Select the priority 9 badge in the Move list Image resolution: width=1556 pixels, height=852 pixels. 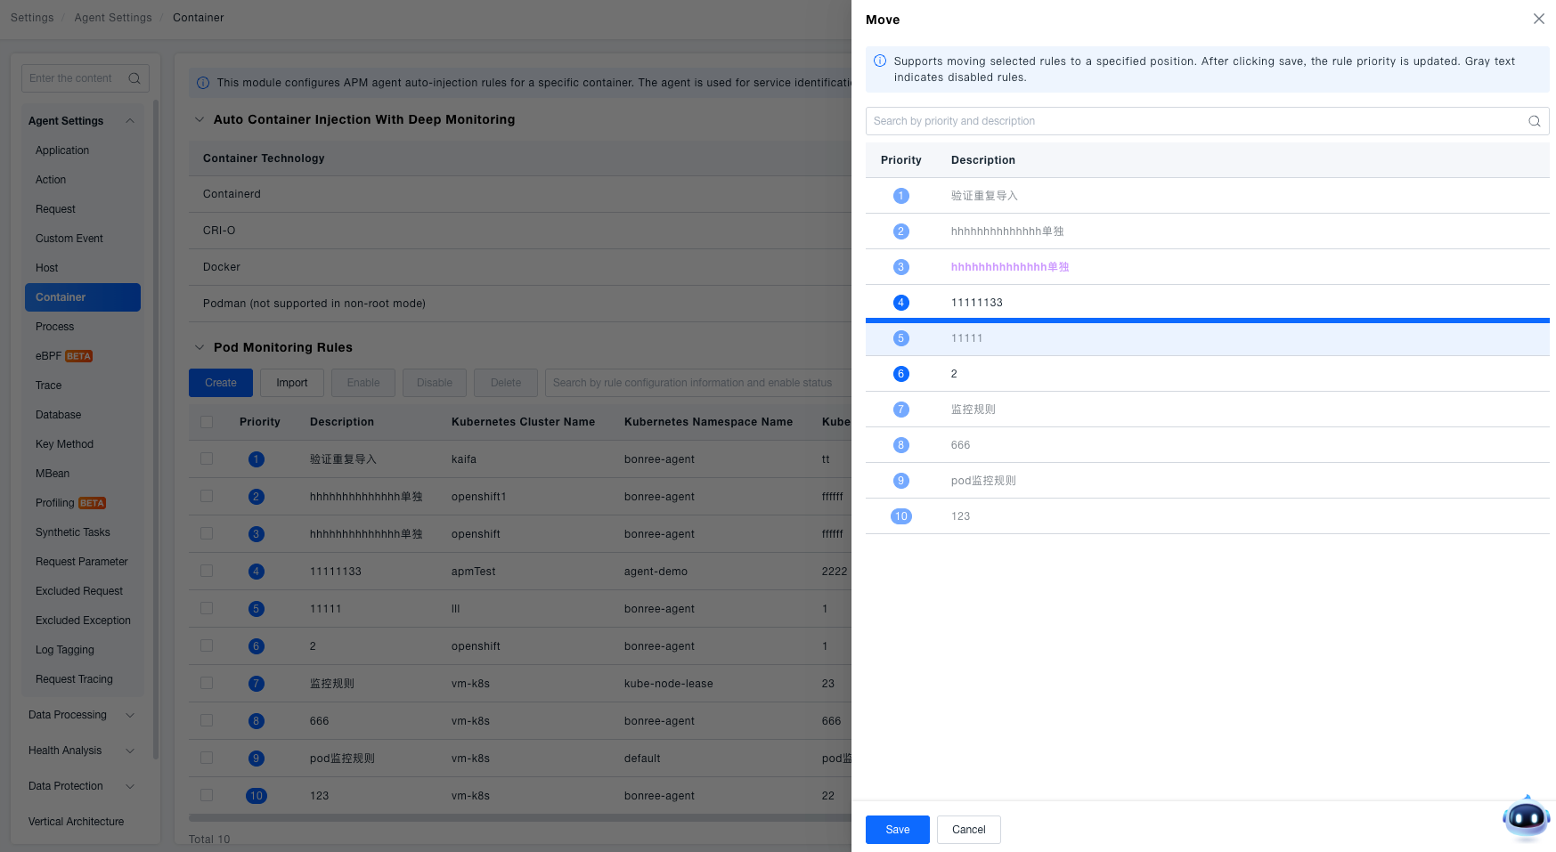click(900, 481)
